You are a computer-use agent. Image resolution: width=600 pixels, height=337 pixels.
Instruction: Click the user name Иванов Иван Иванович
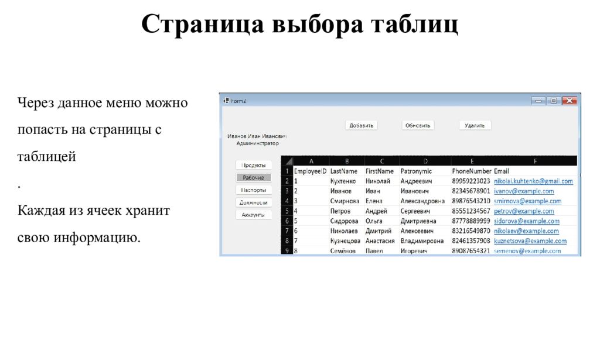[257, 136]
